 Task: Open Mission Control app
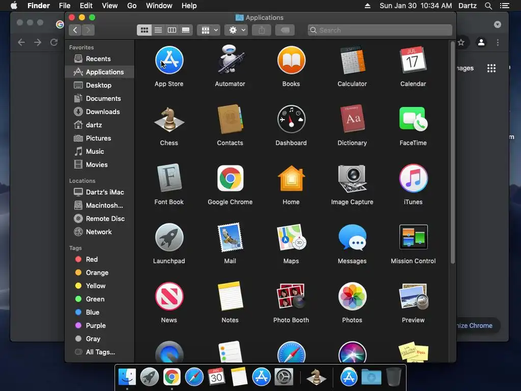[413, 237]
